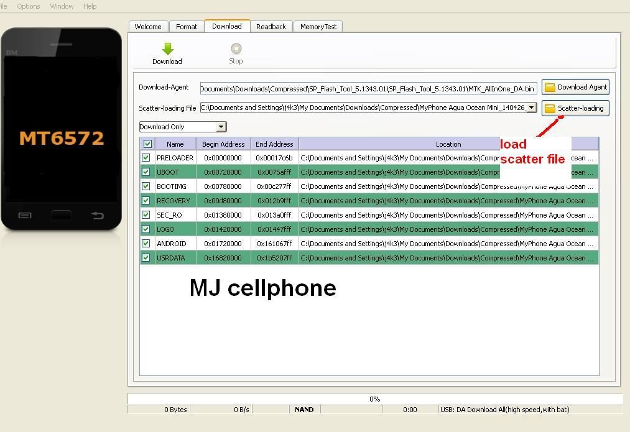Click the Scatter-loading folder button
This screenshot has height=432, width=630.
pyautogui.click(x=575, y=108)
